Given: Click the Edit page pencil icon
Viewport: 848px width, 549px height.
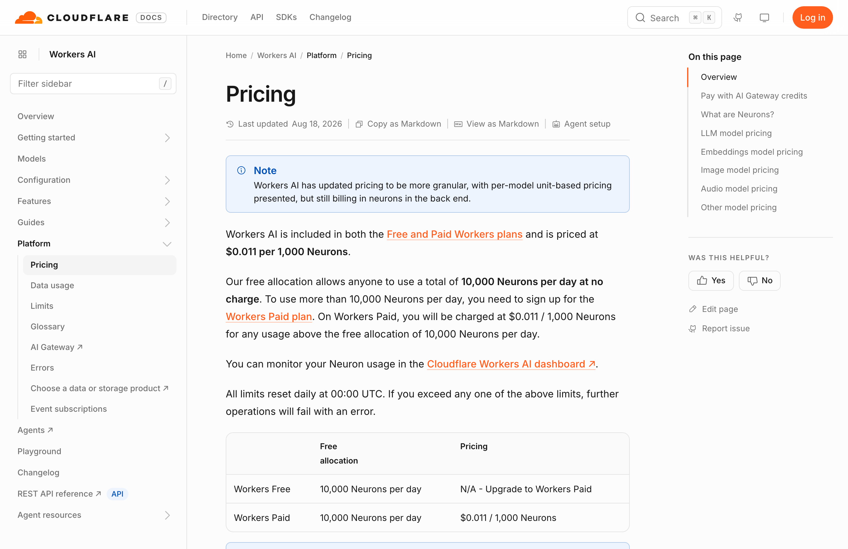Looking at the screenshot, I should (693, 309).
